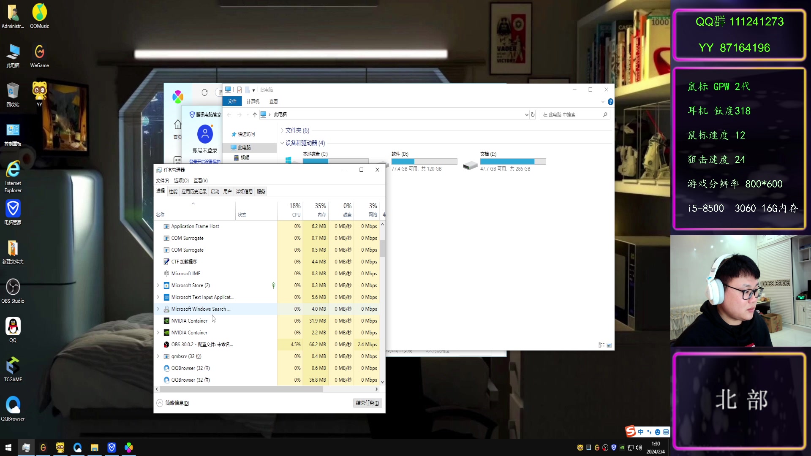Expand Microsoft Text Input Application process
The height and width of the screenshot is (456, 811).
point(158,297)
